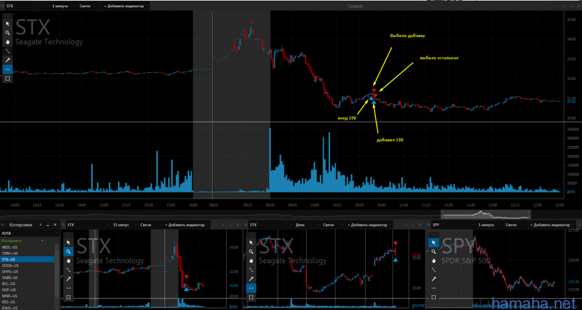The image size is (582, 310).
Task: Open '+ Добавить индикатор' dropdown in main chart
Action: coord(126,6)
